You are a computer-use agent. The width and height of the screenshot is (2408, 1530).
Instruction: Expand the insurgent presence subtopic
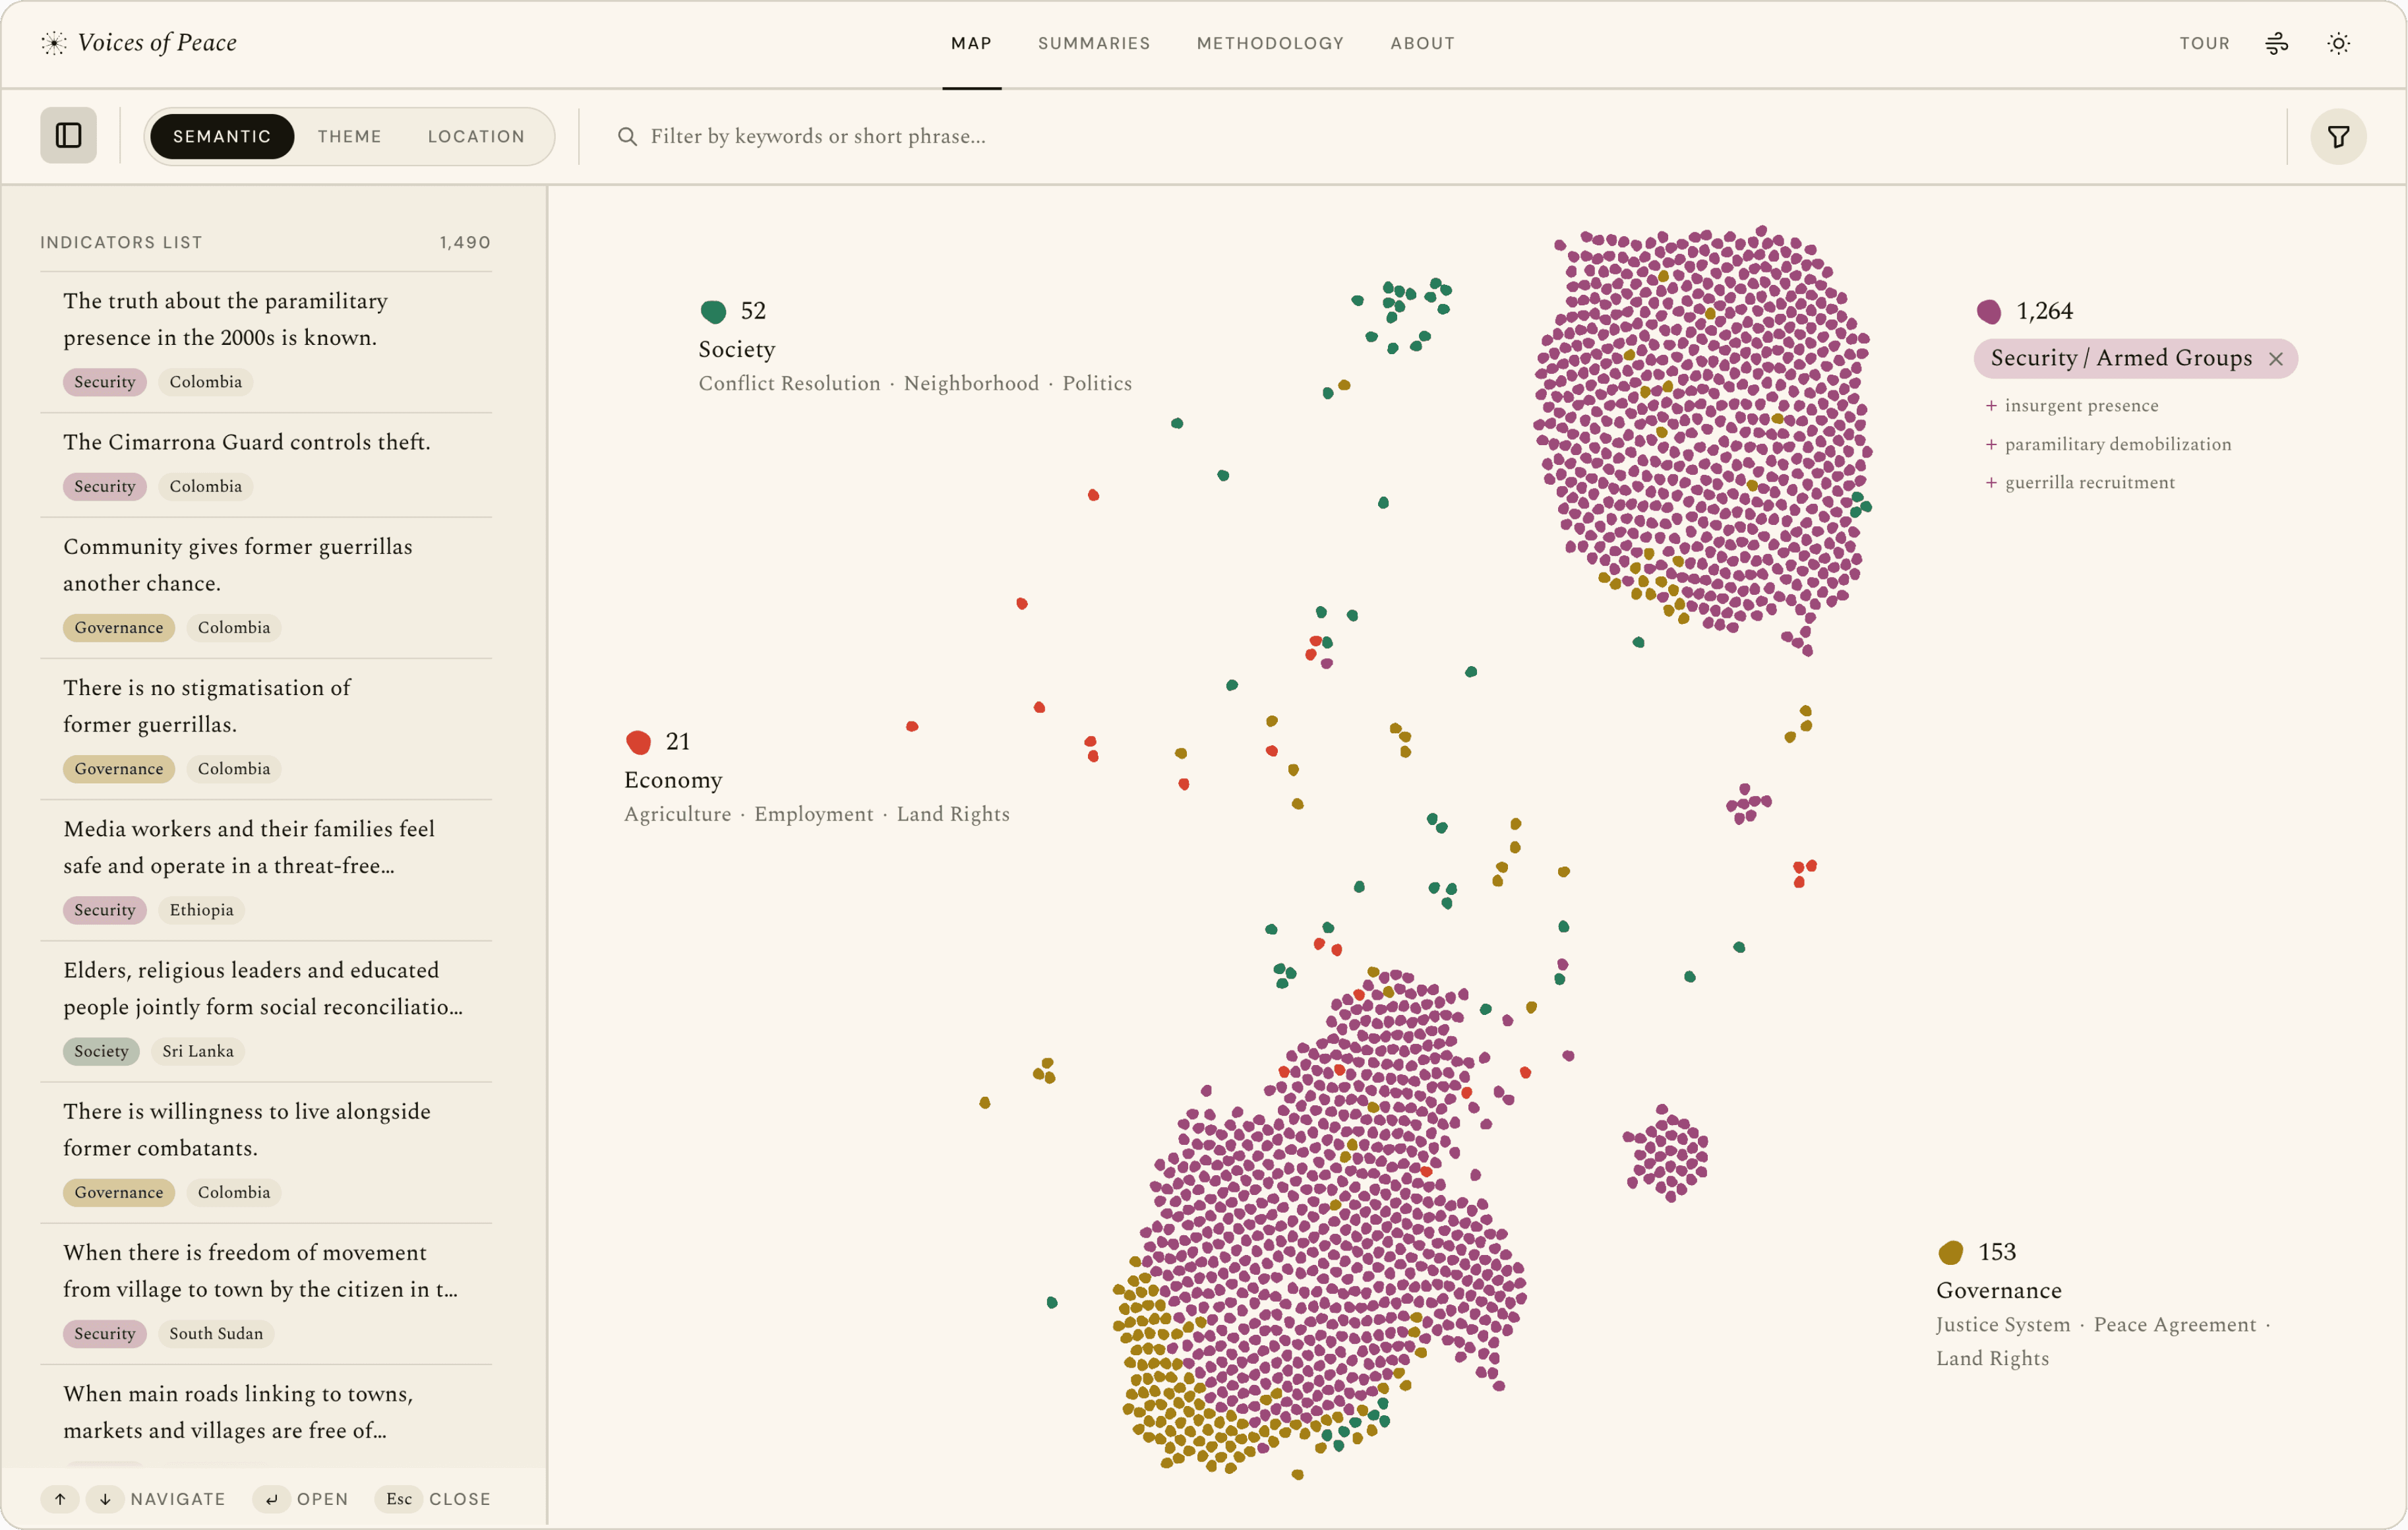(x=2071, y=405)
